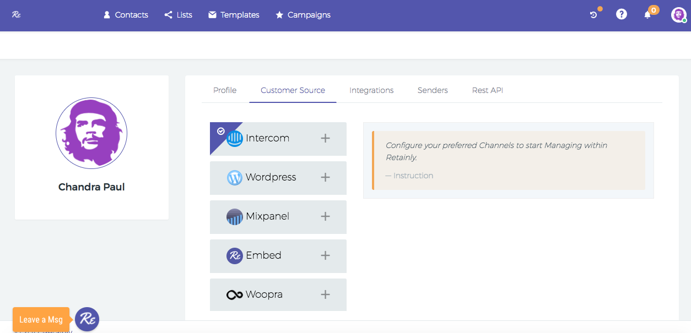
Task: Expand the Woopra source with its plus
Action: [325, 294]
